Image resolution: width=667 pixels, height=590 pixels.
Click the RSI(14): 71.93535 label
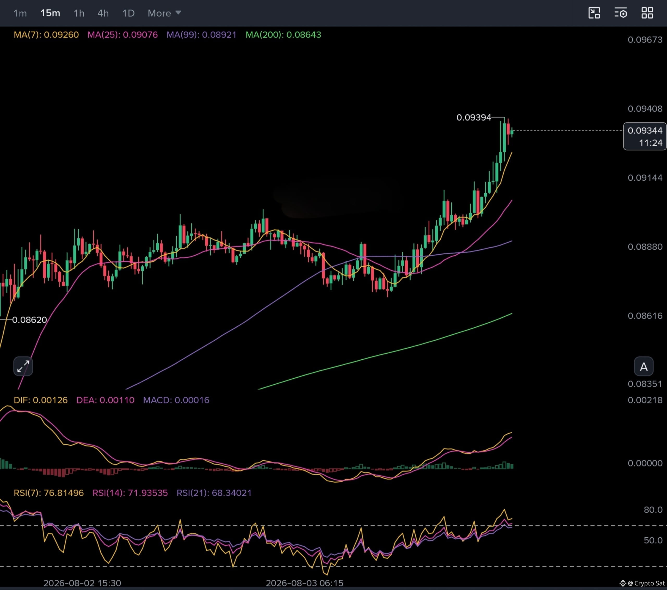(130, 493)
